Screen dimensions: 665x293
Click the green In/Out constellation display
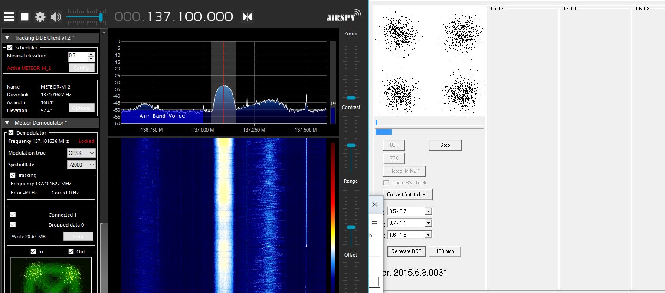(x=51, y=275)
